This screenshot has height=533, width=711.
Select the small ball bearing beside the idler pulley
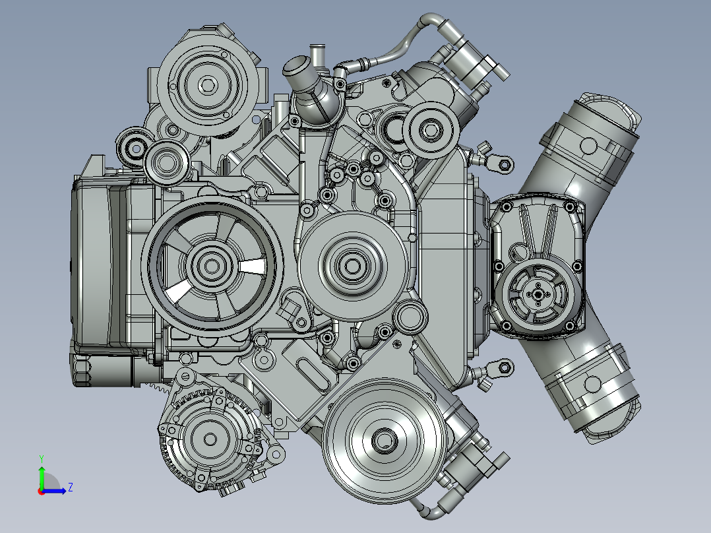tap(135, 147)
